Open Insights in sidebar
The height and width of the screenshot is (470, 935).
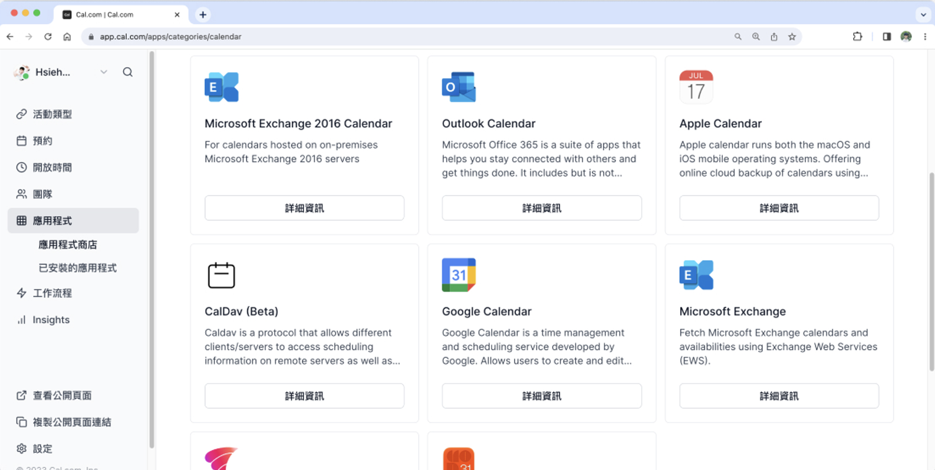(x=73, y=320)
